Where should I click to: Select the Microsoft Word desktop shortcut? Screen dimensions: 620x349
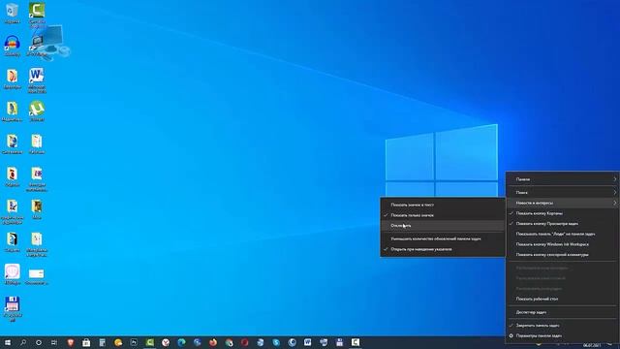pos(37,80)
